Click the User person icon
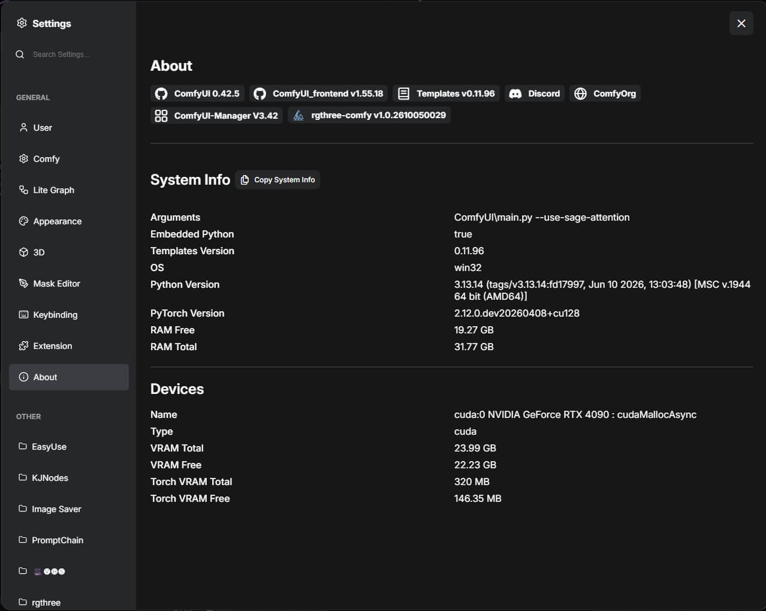The image size is (766, 611). [23, 127]
